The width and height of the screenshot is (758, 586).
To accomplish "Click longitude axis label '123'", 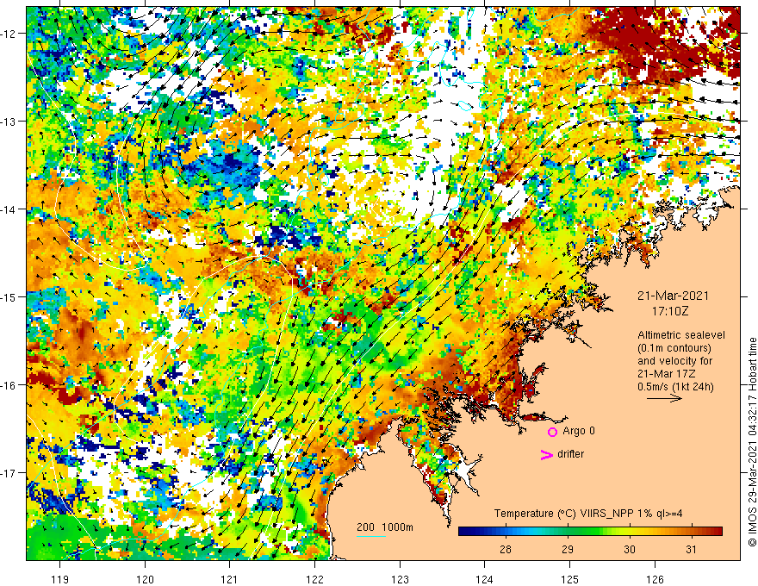I will (x=400, y=579).
